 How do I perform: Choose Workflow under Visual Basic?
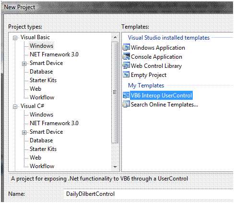[x=42, y=97]
